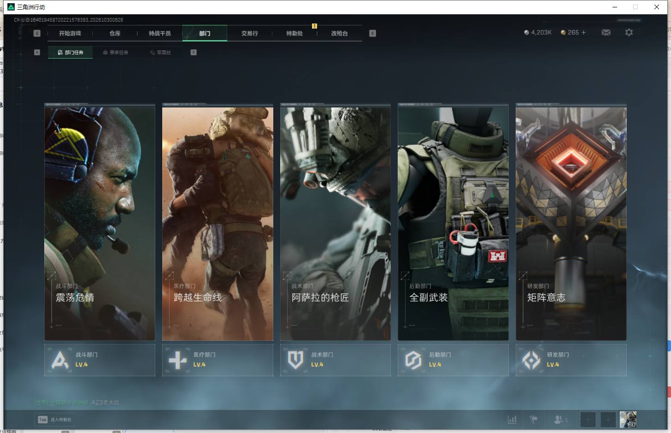Click the Tab 进入特勤处 button
671x433 pixels.
coord(55,420)
